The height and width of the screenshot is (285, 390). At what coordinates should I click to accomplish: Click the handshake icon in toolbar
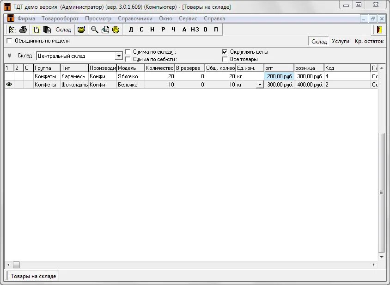[81, 30]
